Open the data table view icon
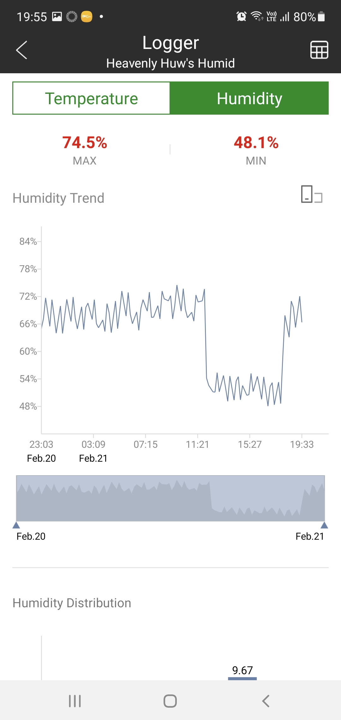 click(319, 50)
